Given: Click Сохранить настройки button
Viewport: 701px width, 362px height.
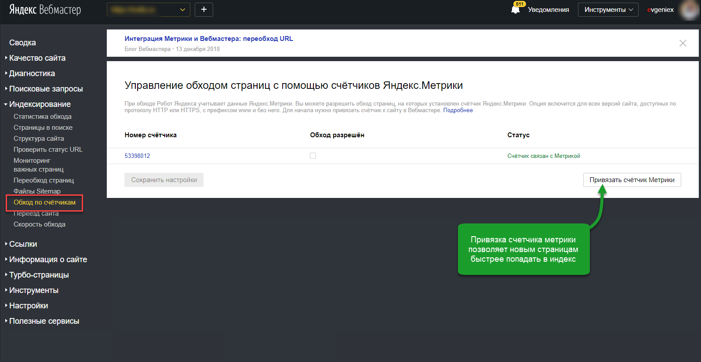Looking at the screenshot, I should pos(164,180).
